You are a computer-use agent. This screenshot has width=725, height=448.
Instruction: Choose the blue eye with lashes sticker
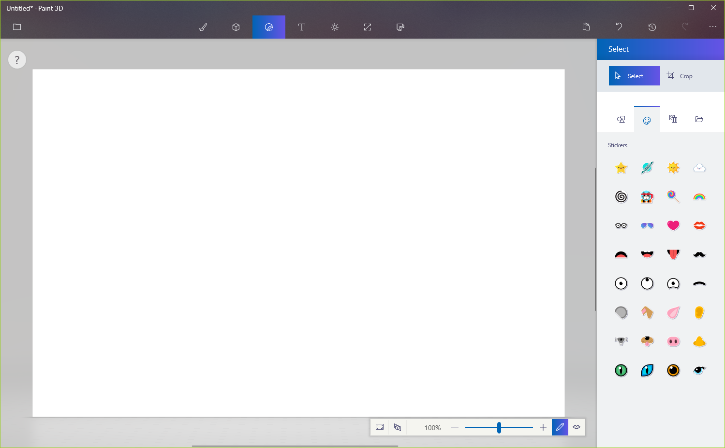point(699,370)
